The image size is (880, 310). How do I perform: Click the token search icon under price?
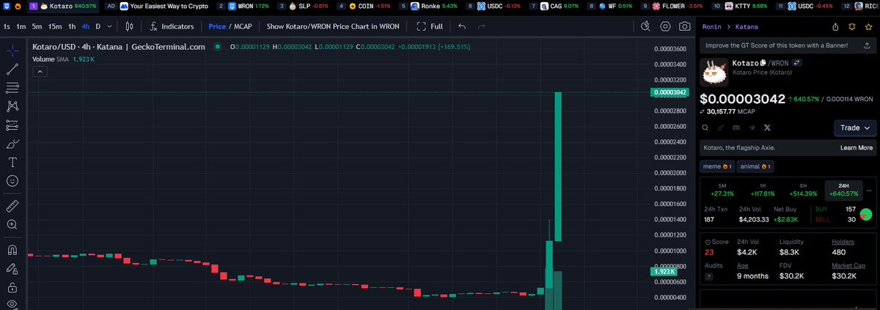(x=705, y=128)
